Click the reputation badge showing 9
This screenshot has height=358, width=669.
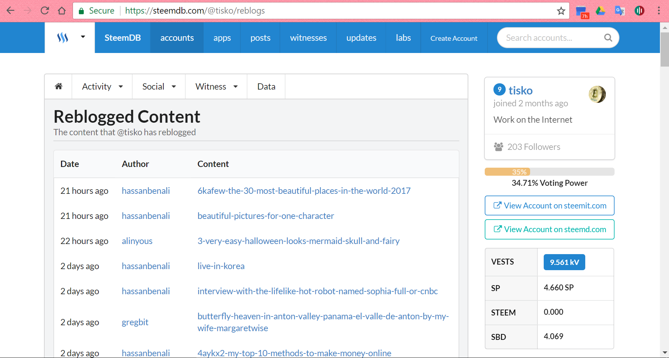[x=499, y=90]
